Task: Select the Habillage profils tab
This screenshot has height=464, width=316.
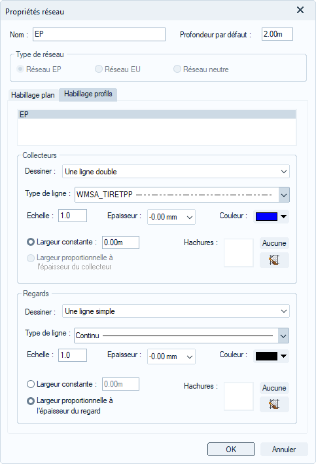Action: 88,94
